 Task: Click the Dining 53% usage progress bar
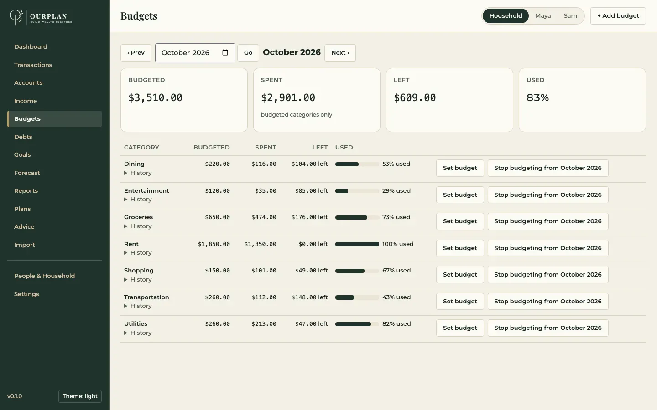357,164
